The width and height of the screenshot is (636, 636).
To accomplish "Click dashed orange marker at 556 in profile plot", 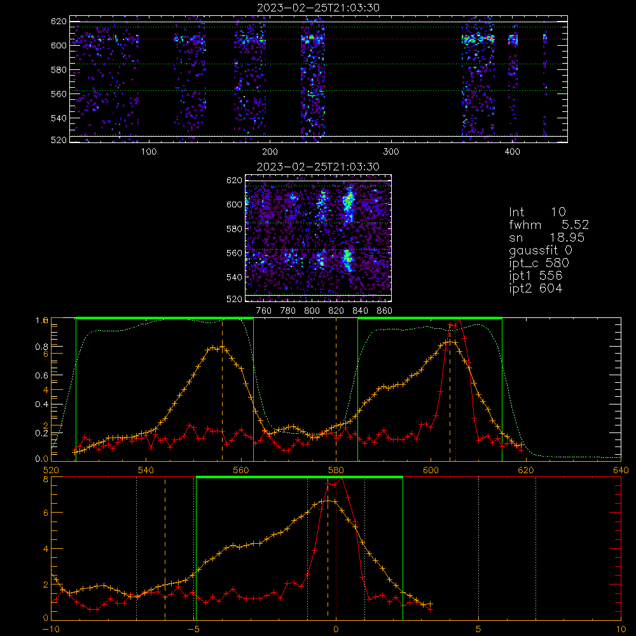I will [x=222, y=389].
